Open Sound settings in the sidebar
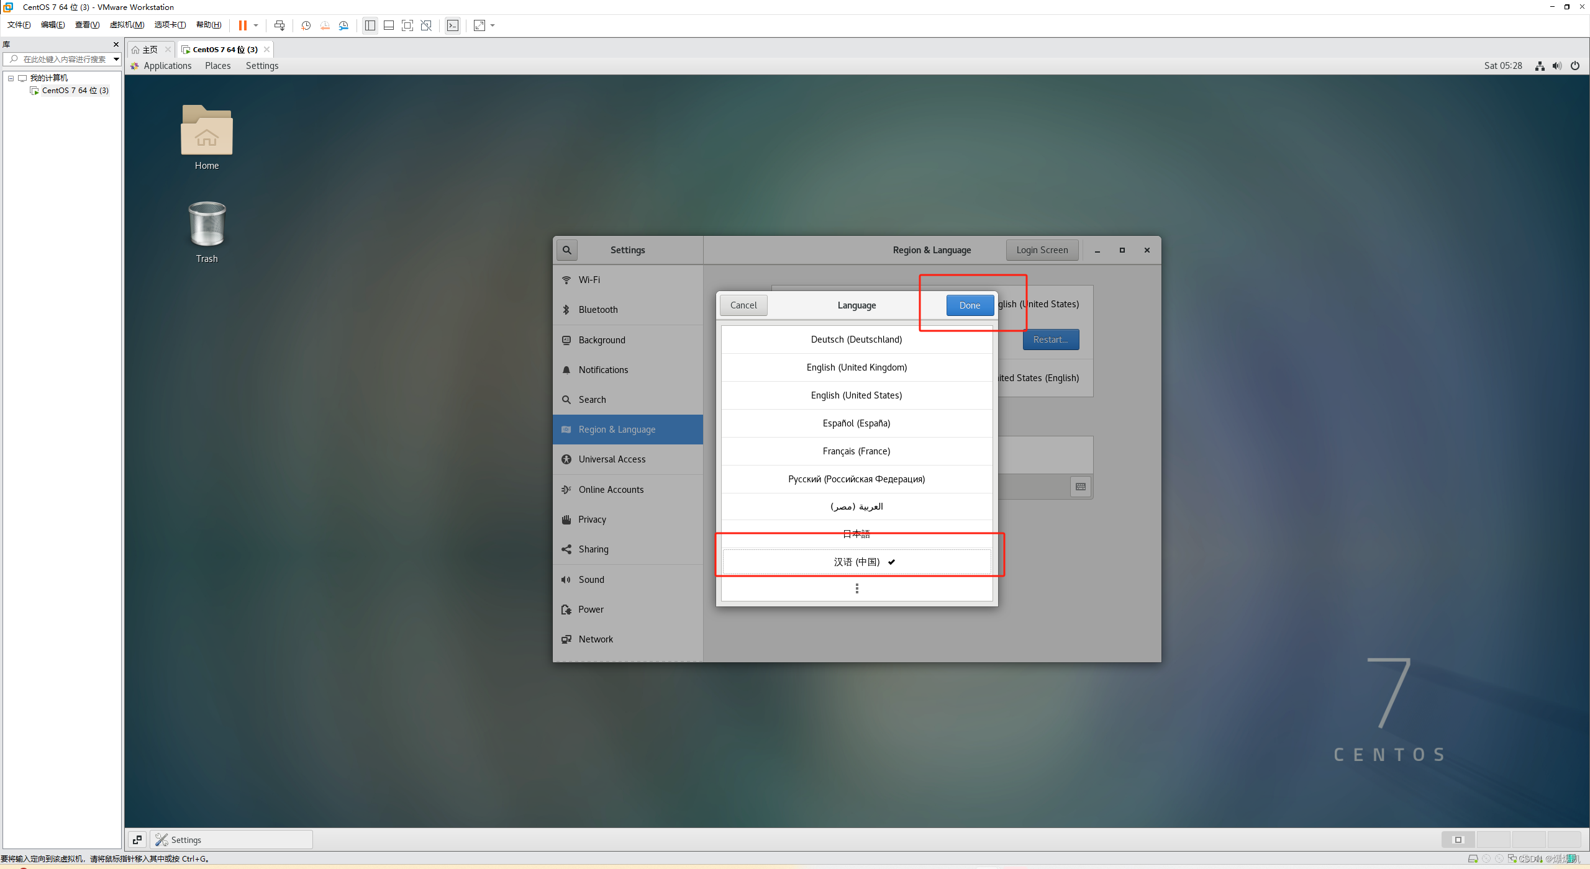This screenshot has width=1590, height=869. [x=628, y=580]
